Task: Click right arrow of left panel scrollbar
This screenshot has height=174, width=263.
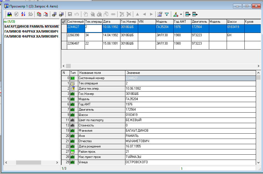Action: [57, 163]
